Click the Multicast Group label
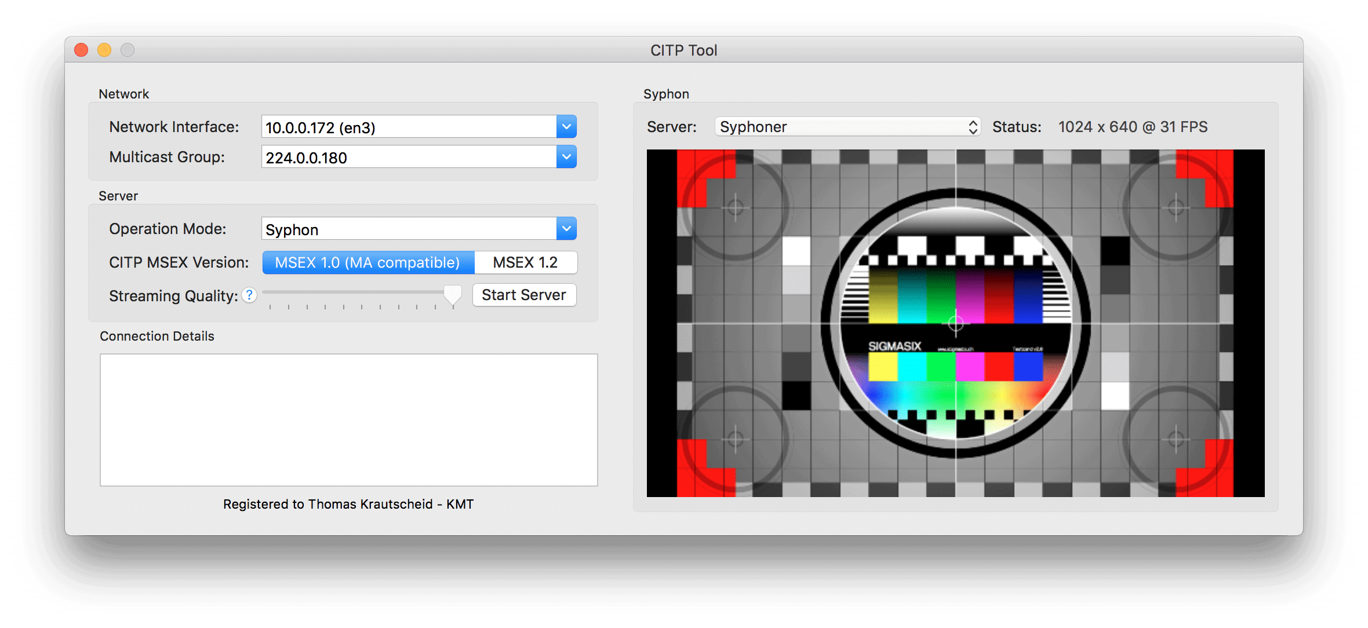The width and height of the screenshot is (1368, 628). [167, 157]
